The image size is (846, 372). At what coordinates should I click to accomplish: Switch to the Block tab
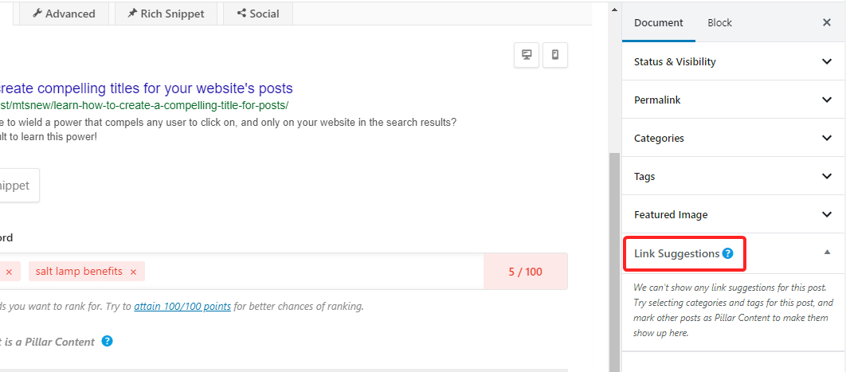pos(719,23)
